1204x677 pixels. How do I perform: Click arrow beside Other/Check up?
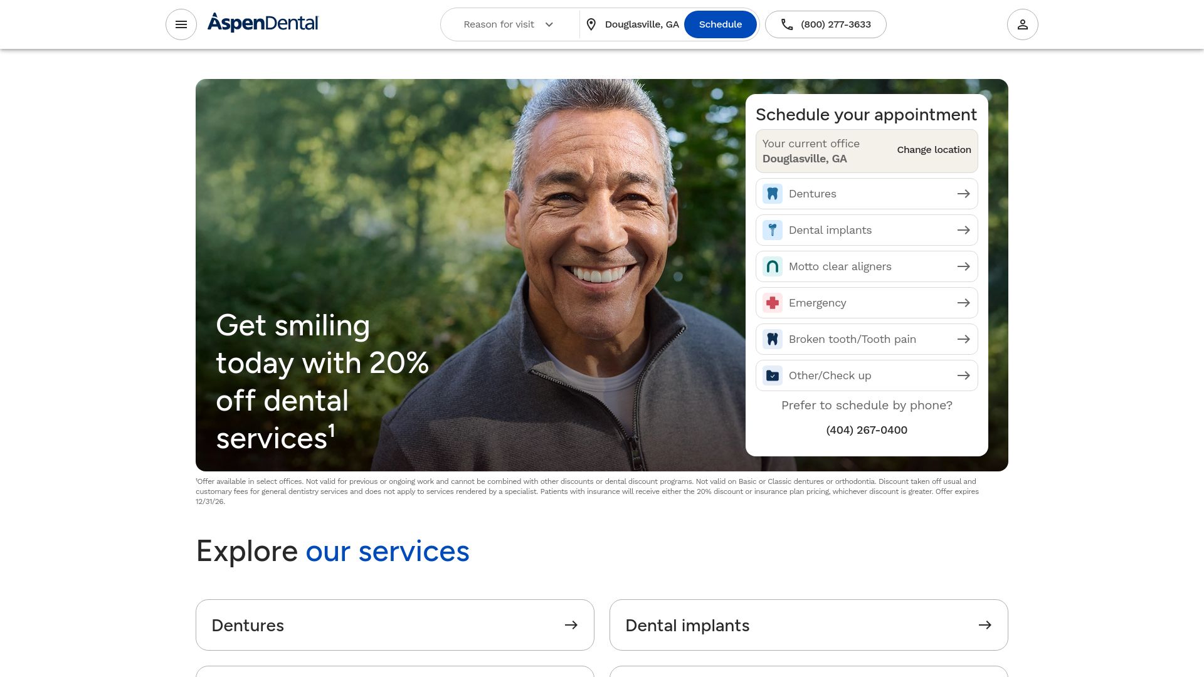[964, 375]
